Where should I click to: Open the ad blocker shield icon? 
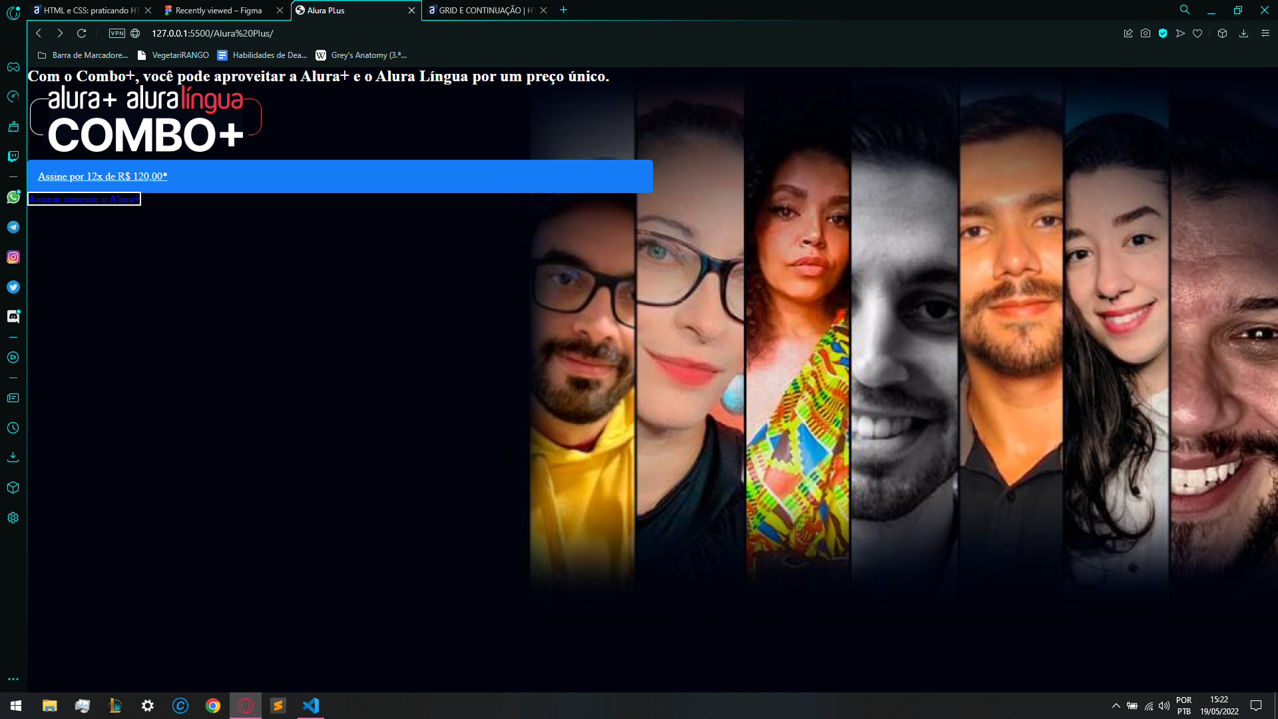[1163, 33]
